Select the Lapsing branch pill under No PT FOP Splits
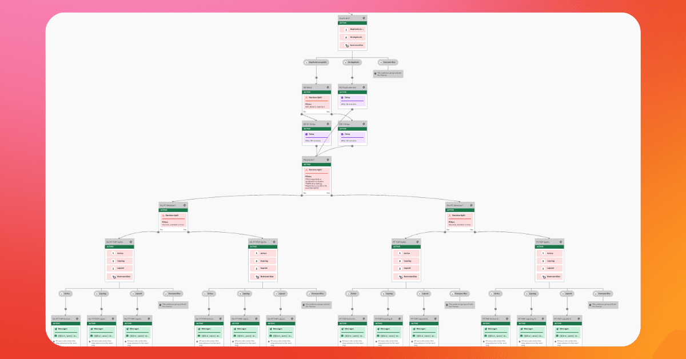The image size is (686, 359). [101, 293]
